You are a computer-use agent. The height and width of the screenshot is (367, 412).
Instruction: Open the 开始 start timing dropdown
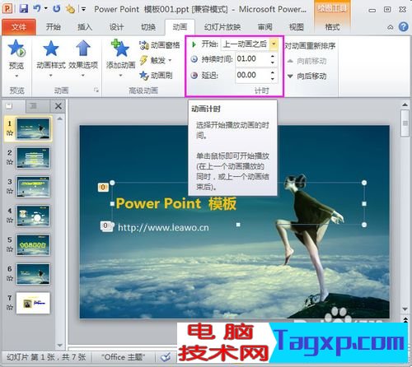point(274,44)
